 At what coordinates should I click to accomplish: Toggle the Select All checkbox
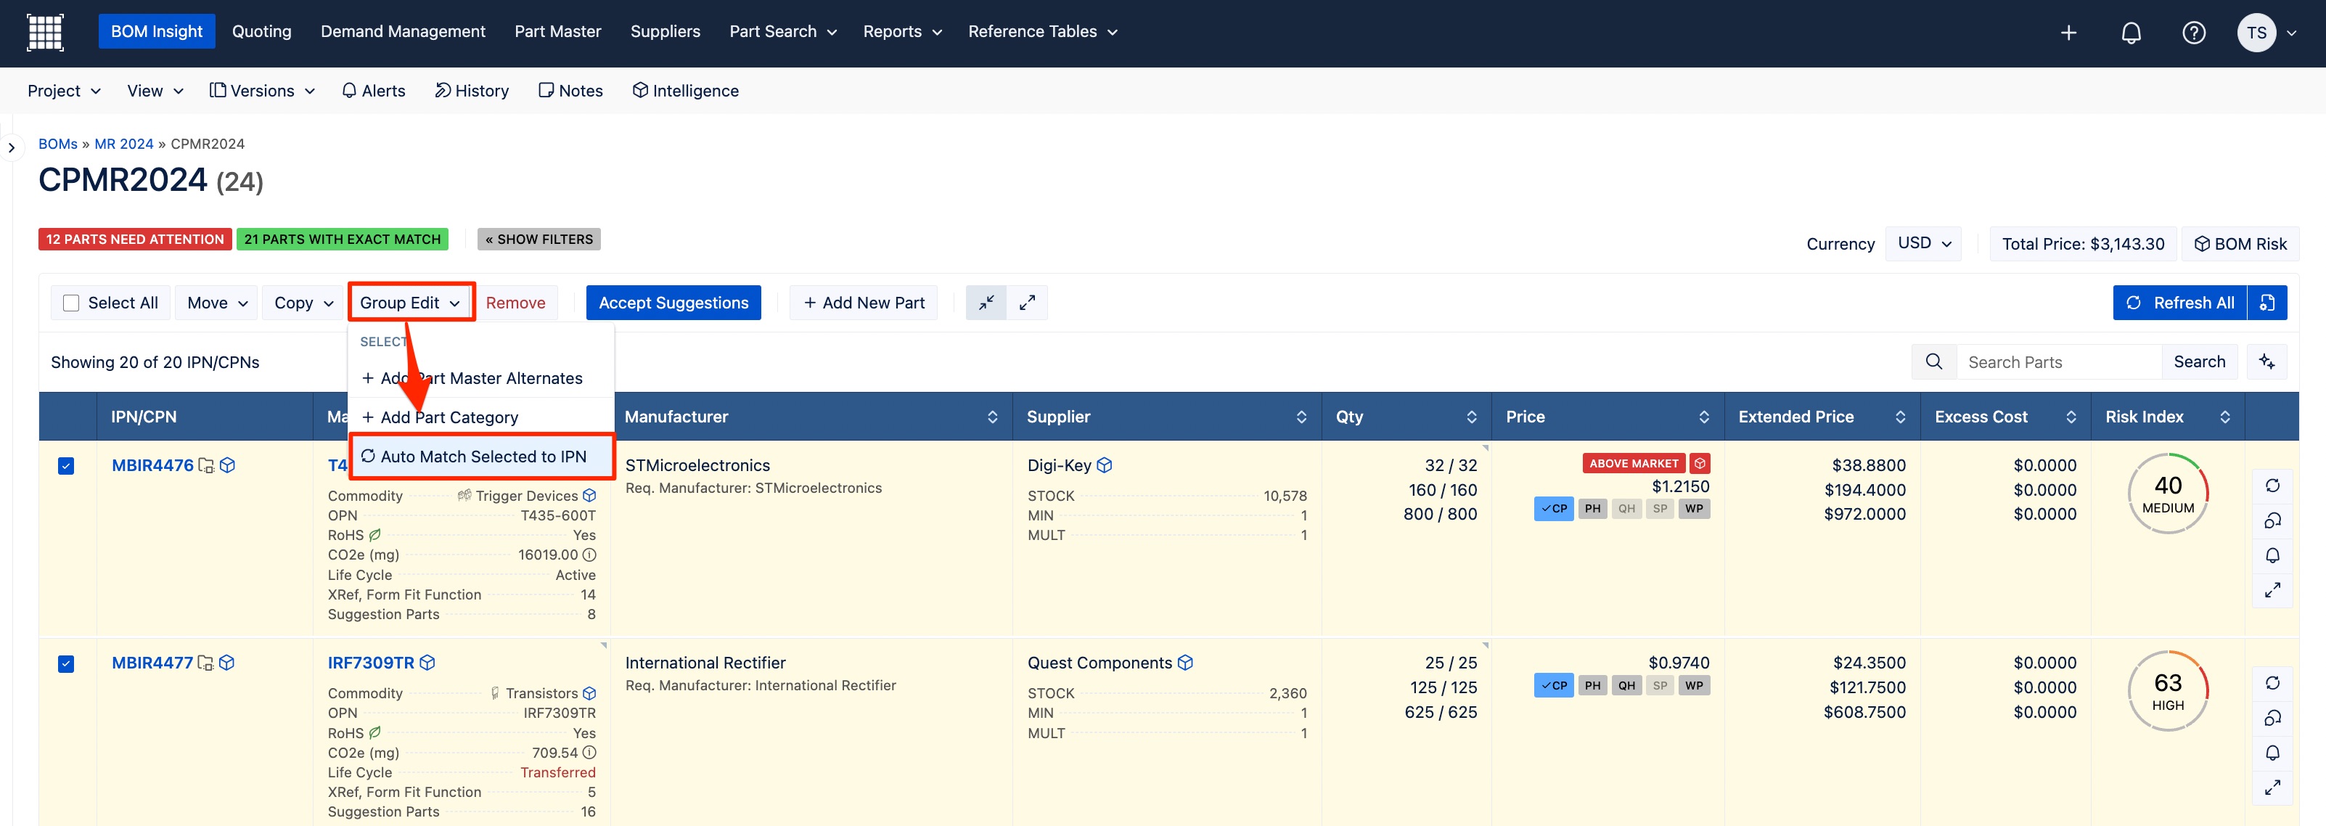point(71,303)
